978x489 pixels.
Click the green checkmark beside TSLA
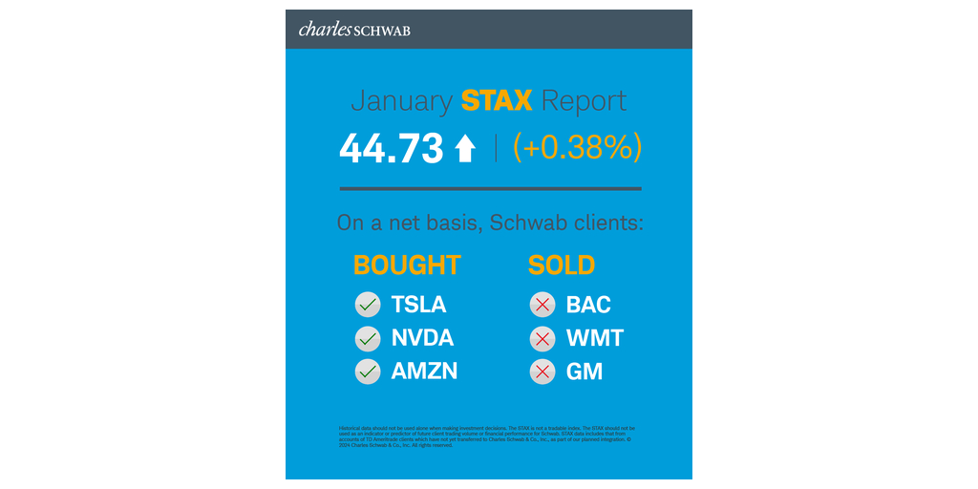coord(368,305)
